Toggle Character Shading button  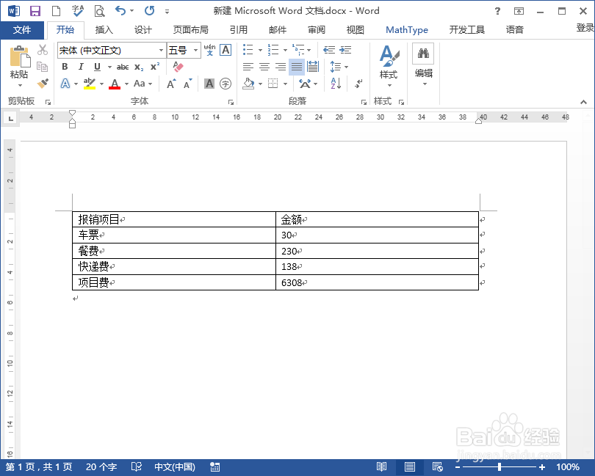(209, 84)
